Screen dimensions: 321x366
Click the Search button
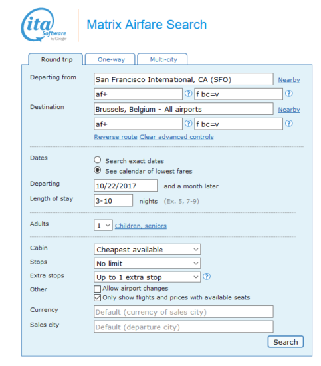tap(286, 342)
